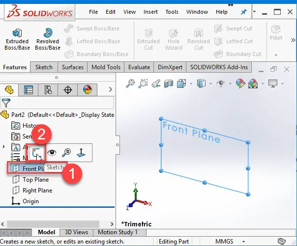Viewport: 297px width, 246px height.
Task: Open the FeatureManager Design Tree tab
Action: click(x=9, y=90)
